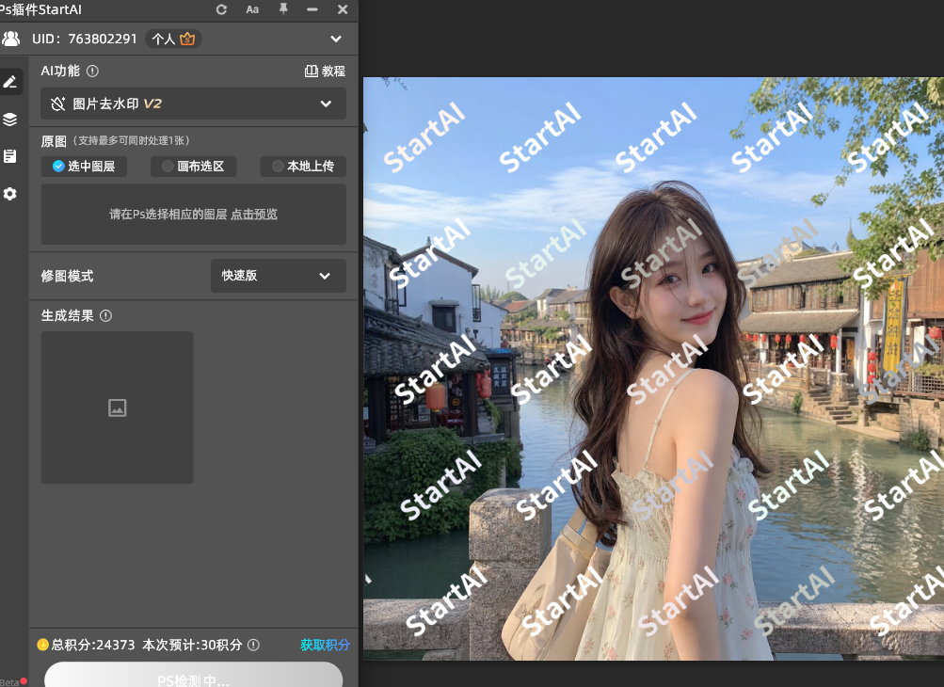This screenshot has height=687, width=944.
Task: Click the crown membership icon
Action: pos(187,40)
